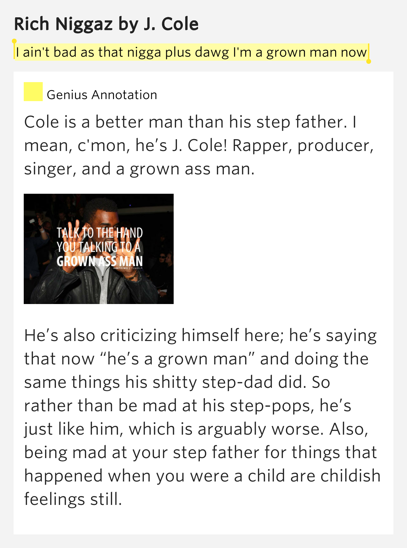Viewport: 407px width, 548px height.
Task: Click the yellow Genius Annotation square icon
Action: click(x=33, y=92)
